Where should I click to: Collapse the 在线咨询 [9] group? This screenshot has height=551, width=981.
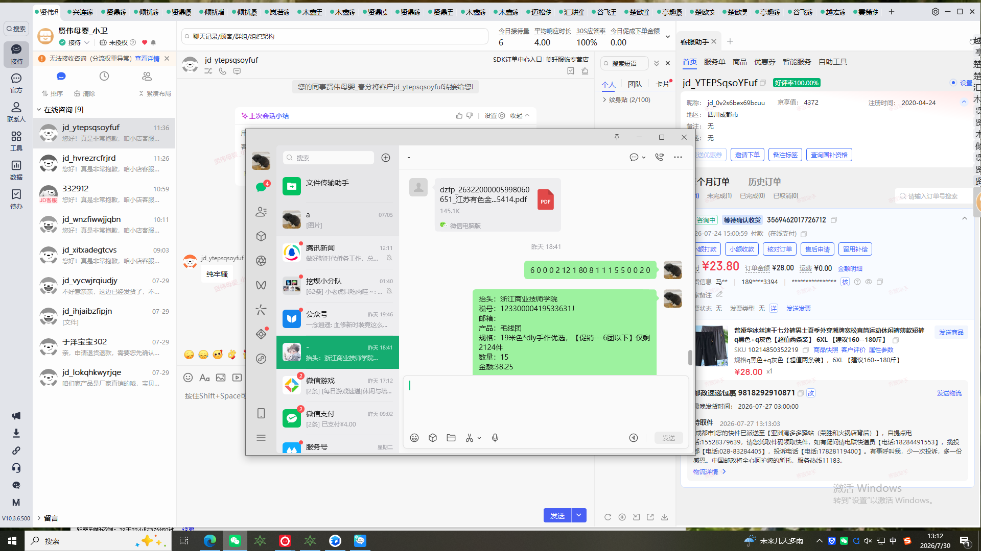(x=39, y=110)
